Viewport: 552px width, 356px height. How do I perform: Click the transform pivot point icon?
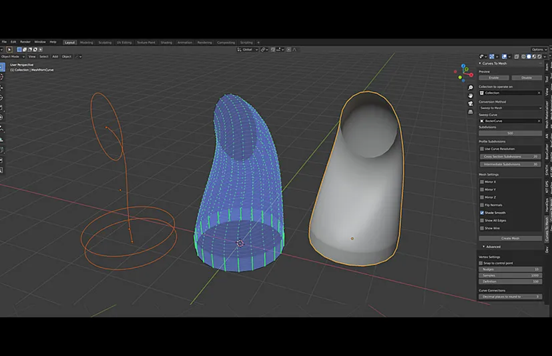[x=264, y=49]
